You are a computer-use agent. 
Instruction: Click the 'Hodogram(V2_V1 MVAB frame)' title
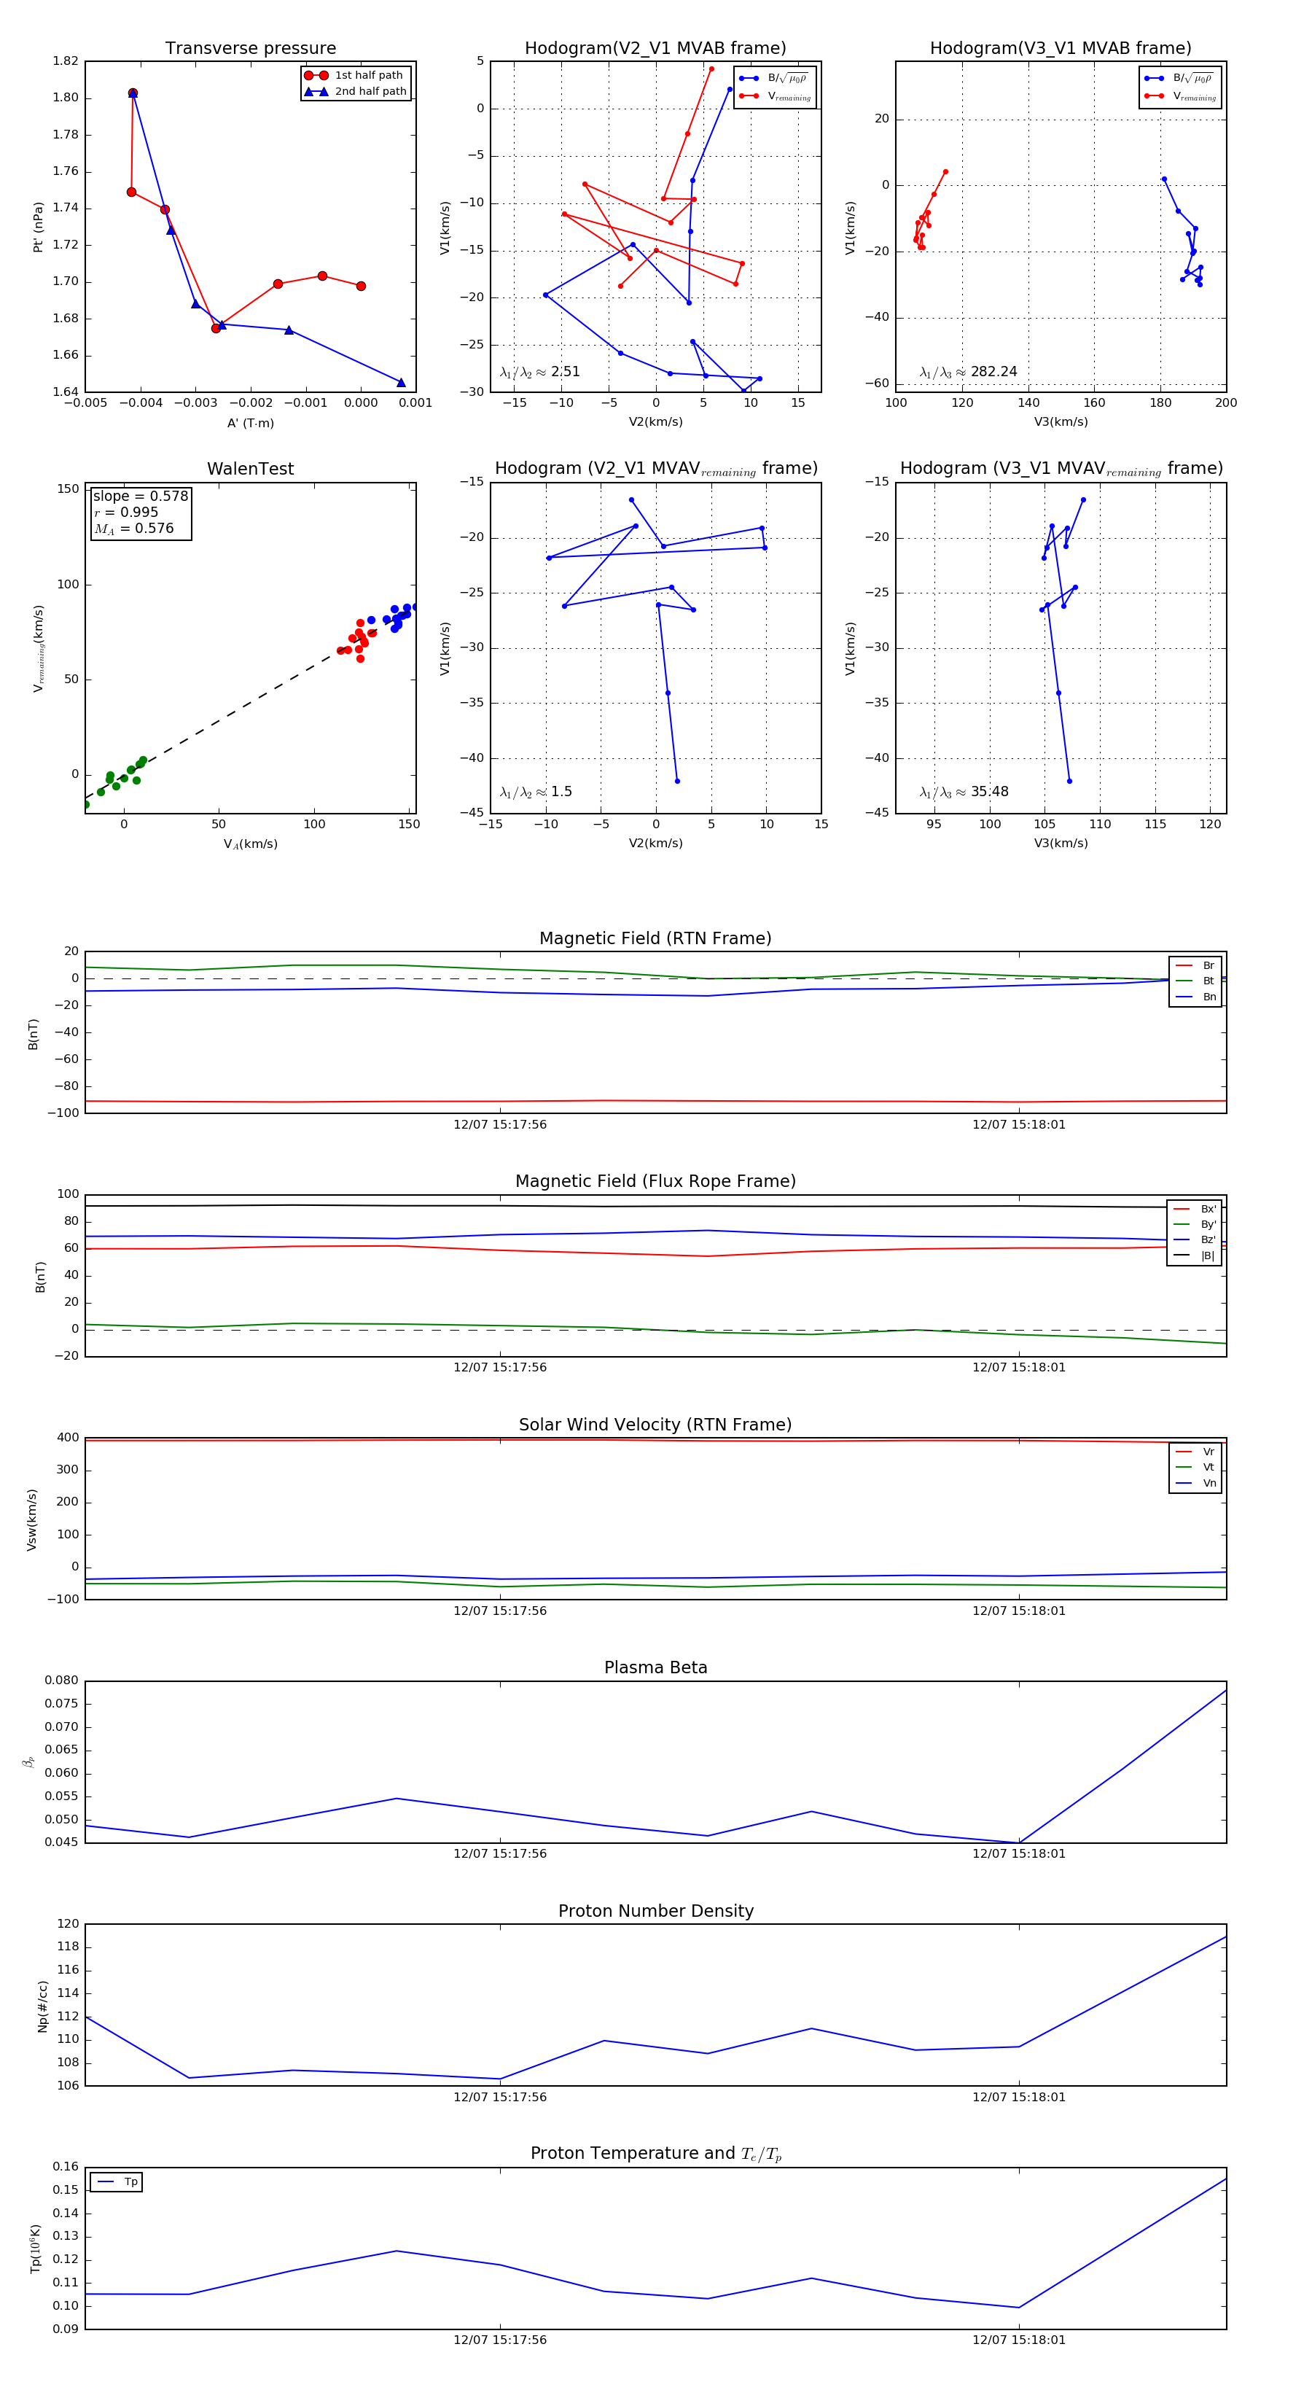tap(655, 49)
